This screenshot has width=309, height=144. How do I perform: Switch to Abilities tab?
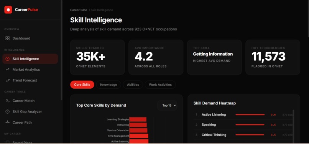pos(133,84)
